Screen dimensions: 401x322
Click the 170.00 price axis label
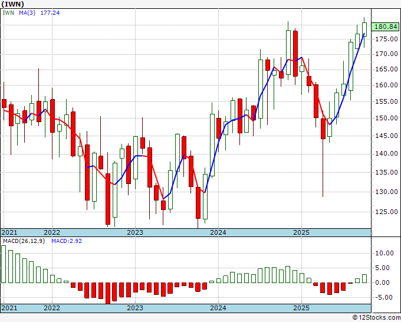pos(386,54)
